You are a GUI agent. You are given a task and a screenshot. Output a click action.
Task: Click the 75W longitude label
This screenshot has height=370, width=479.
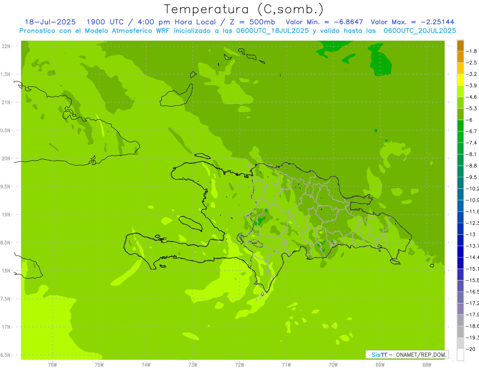point(99,364)
